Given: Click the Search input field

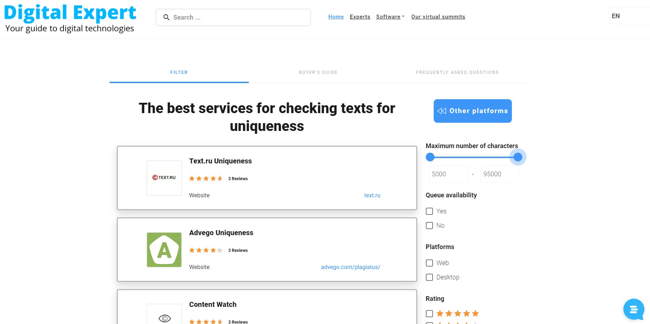Looking at the screenshot, I should 233,17.
